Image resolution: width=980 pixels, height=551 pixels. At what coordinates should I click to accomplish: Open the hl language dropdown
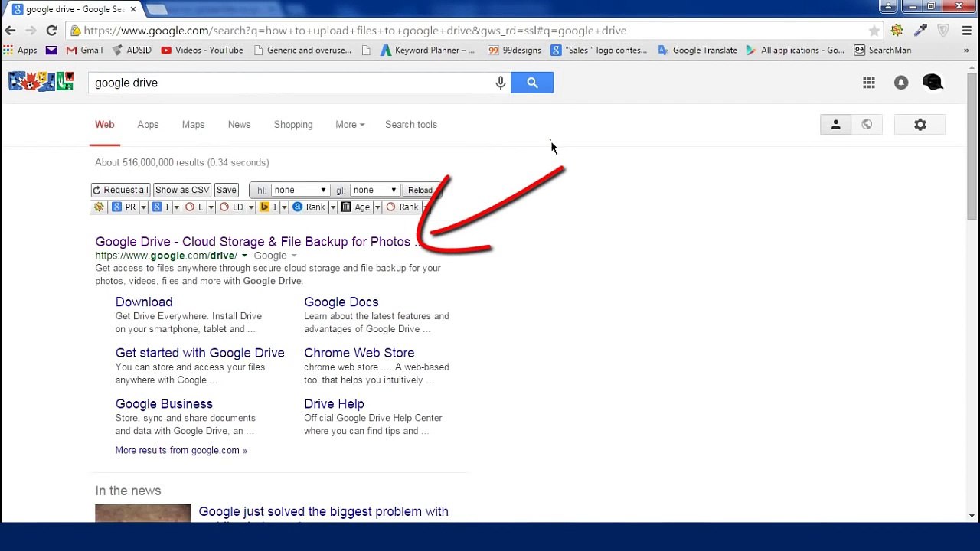(299, 191)
